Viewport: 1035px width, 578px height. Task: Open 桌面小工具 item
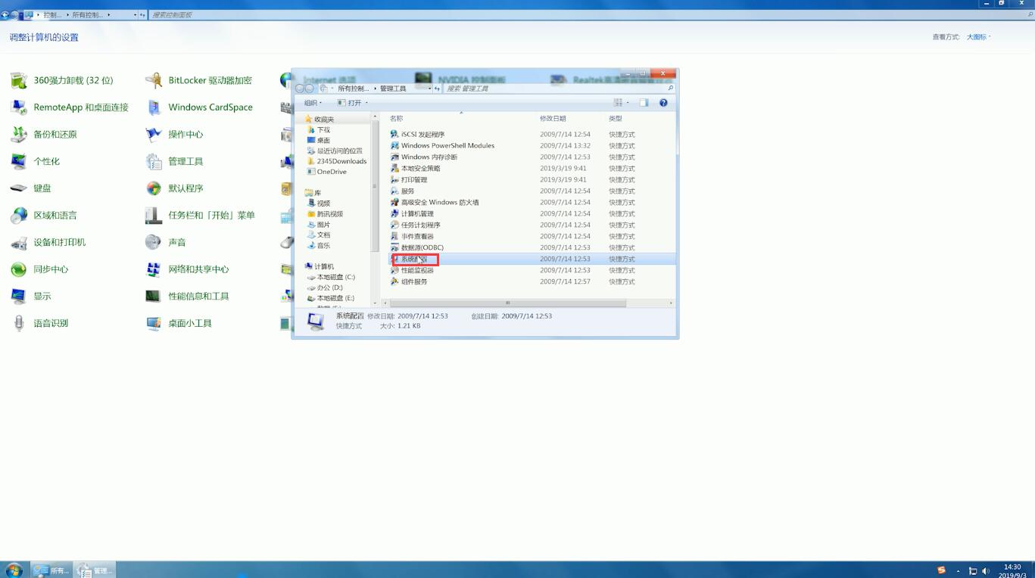tap(179, 323)
